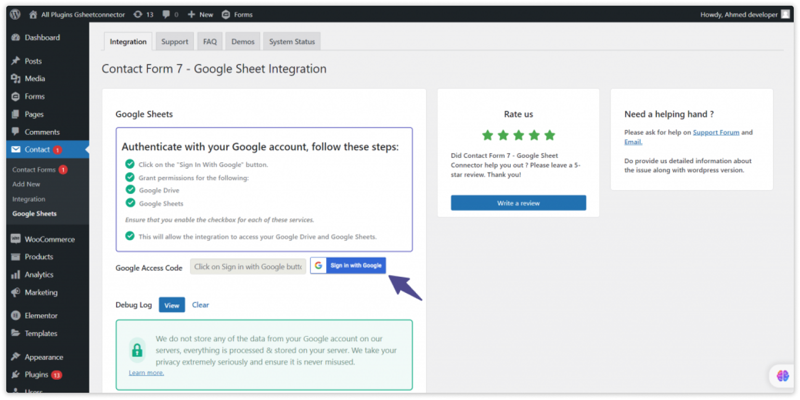The width and height of the screenshot is (800, 400).
Task: Click the Media icon in sidebar
Action: tap(16, 78)
